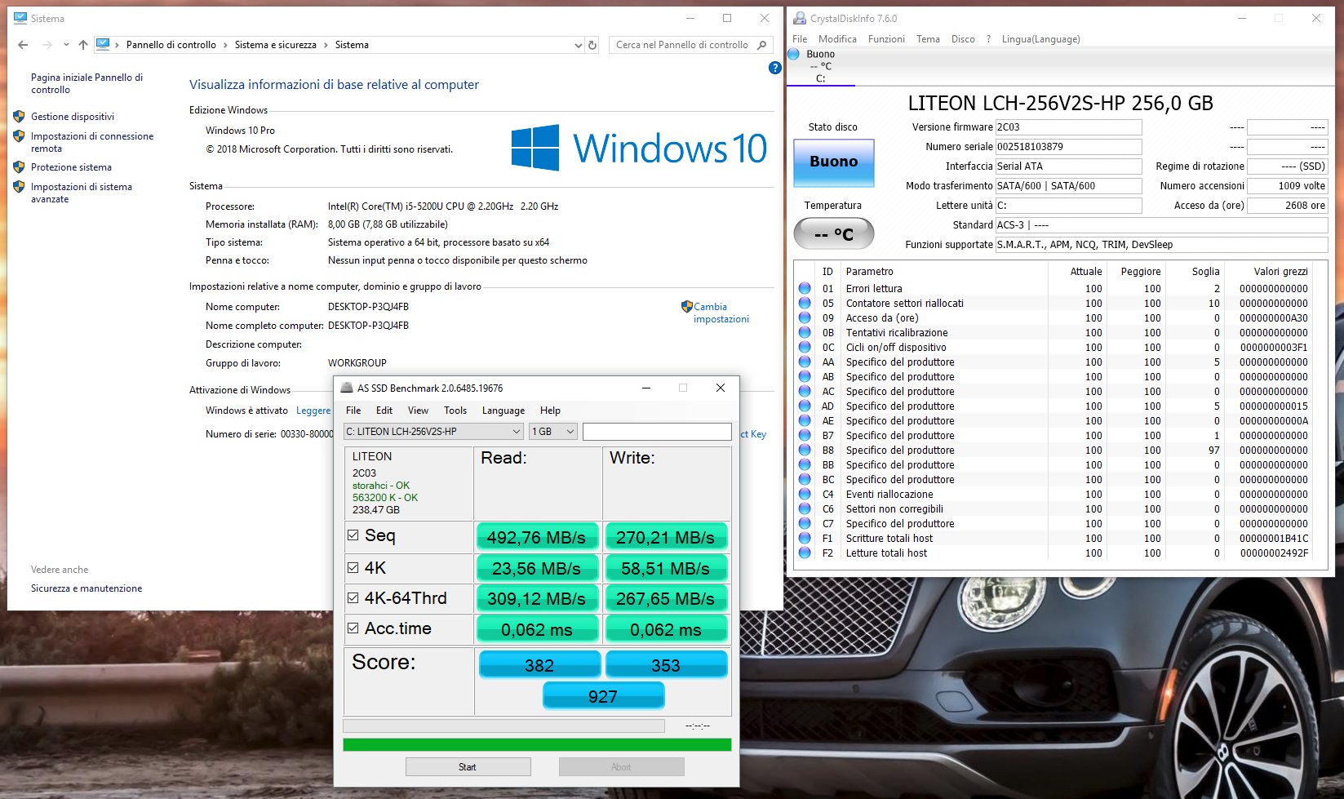
Task: Click the Valori grezzi column header
Action: click(1280, 272)
